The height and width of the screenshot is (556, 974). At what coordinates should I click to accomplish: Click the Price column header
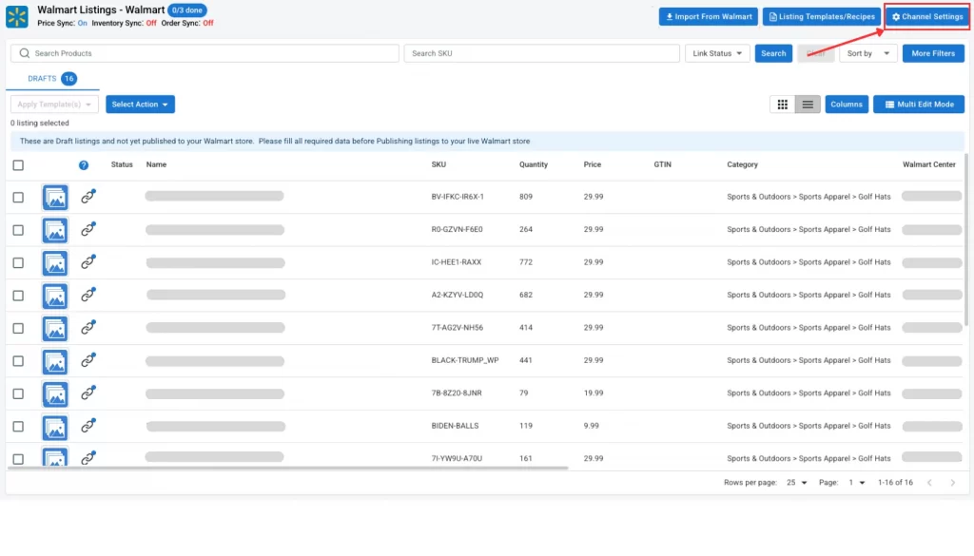pyautogui.click(x=592, y=164)
